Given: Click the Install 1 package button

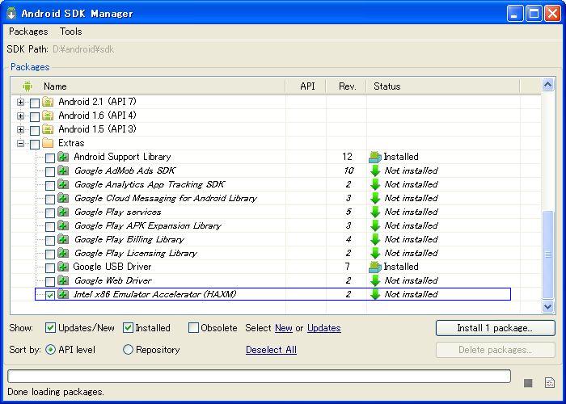Looking at the screenshot, I should tap(495, 328).
